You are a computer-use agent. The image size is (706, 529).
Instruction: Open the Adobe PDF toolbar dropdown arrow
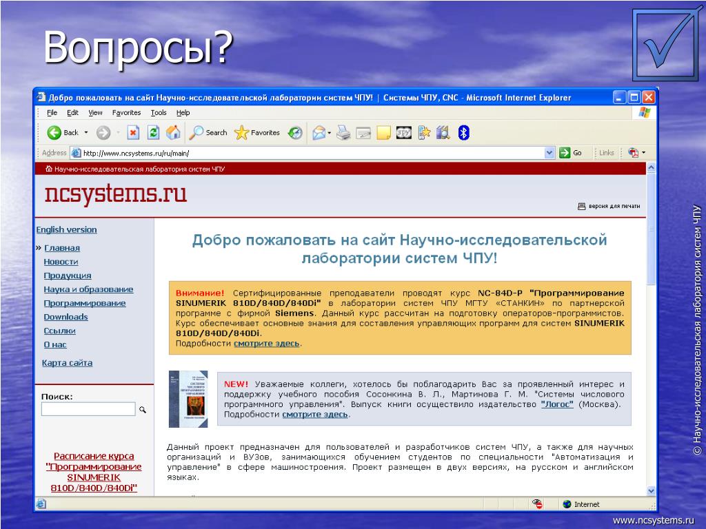coord(643,153)
